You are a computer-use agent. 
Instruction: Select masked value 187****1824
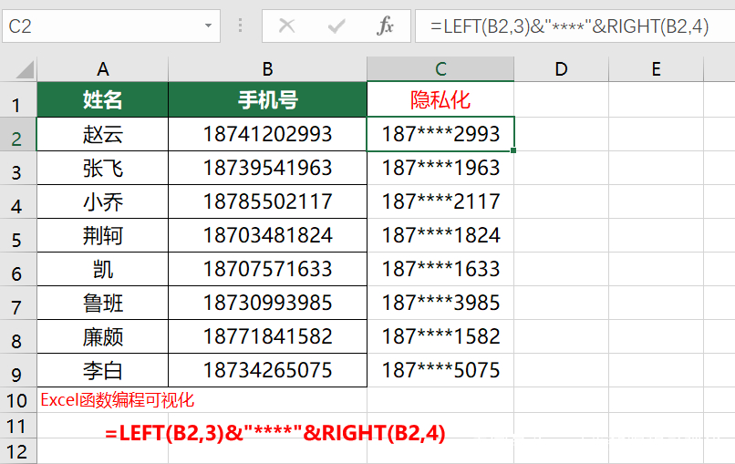(440, 235)
